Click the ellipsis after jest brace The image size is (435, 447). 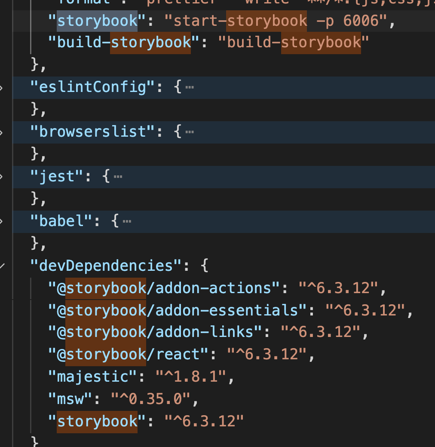click(x=118, y=177)
